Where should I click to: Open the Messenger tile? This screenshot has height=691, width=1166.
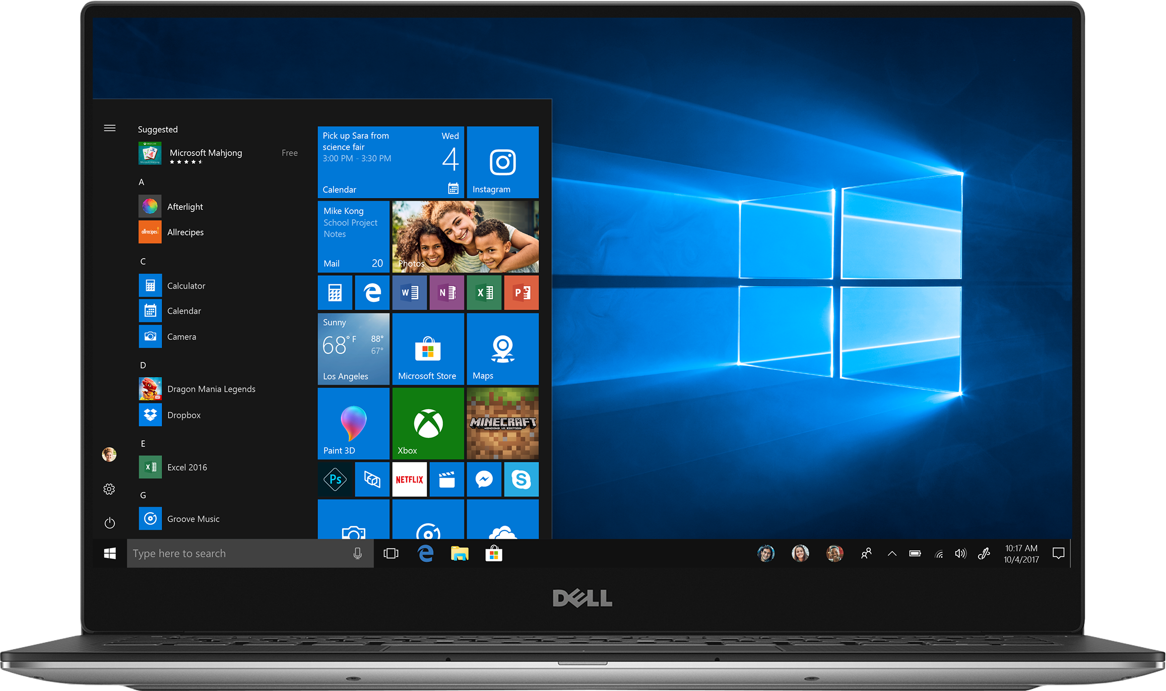(x=484, y=479)
